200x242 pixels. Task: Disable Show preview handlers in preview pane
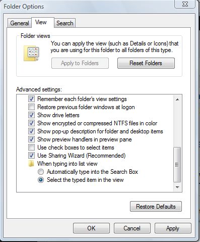[31, 139]
